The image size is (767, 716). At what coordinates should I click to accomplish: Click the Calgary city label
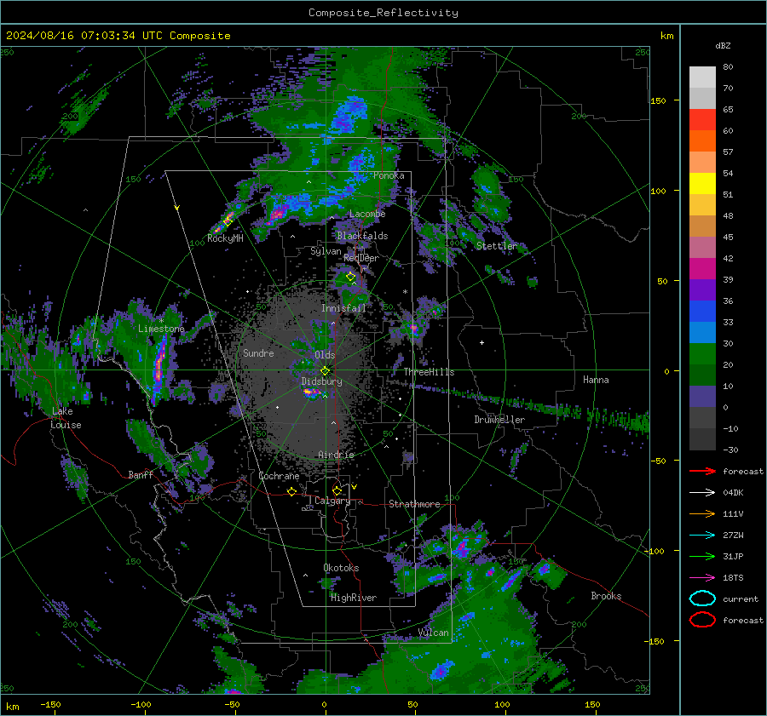(332, 501)
